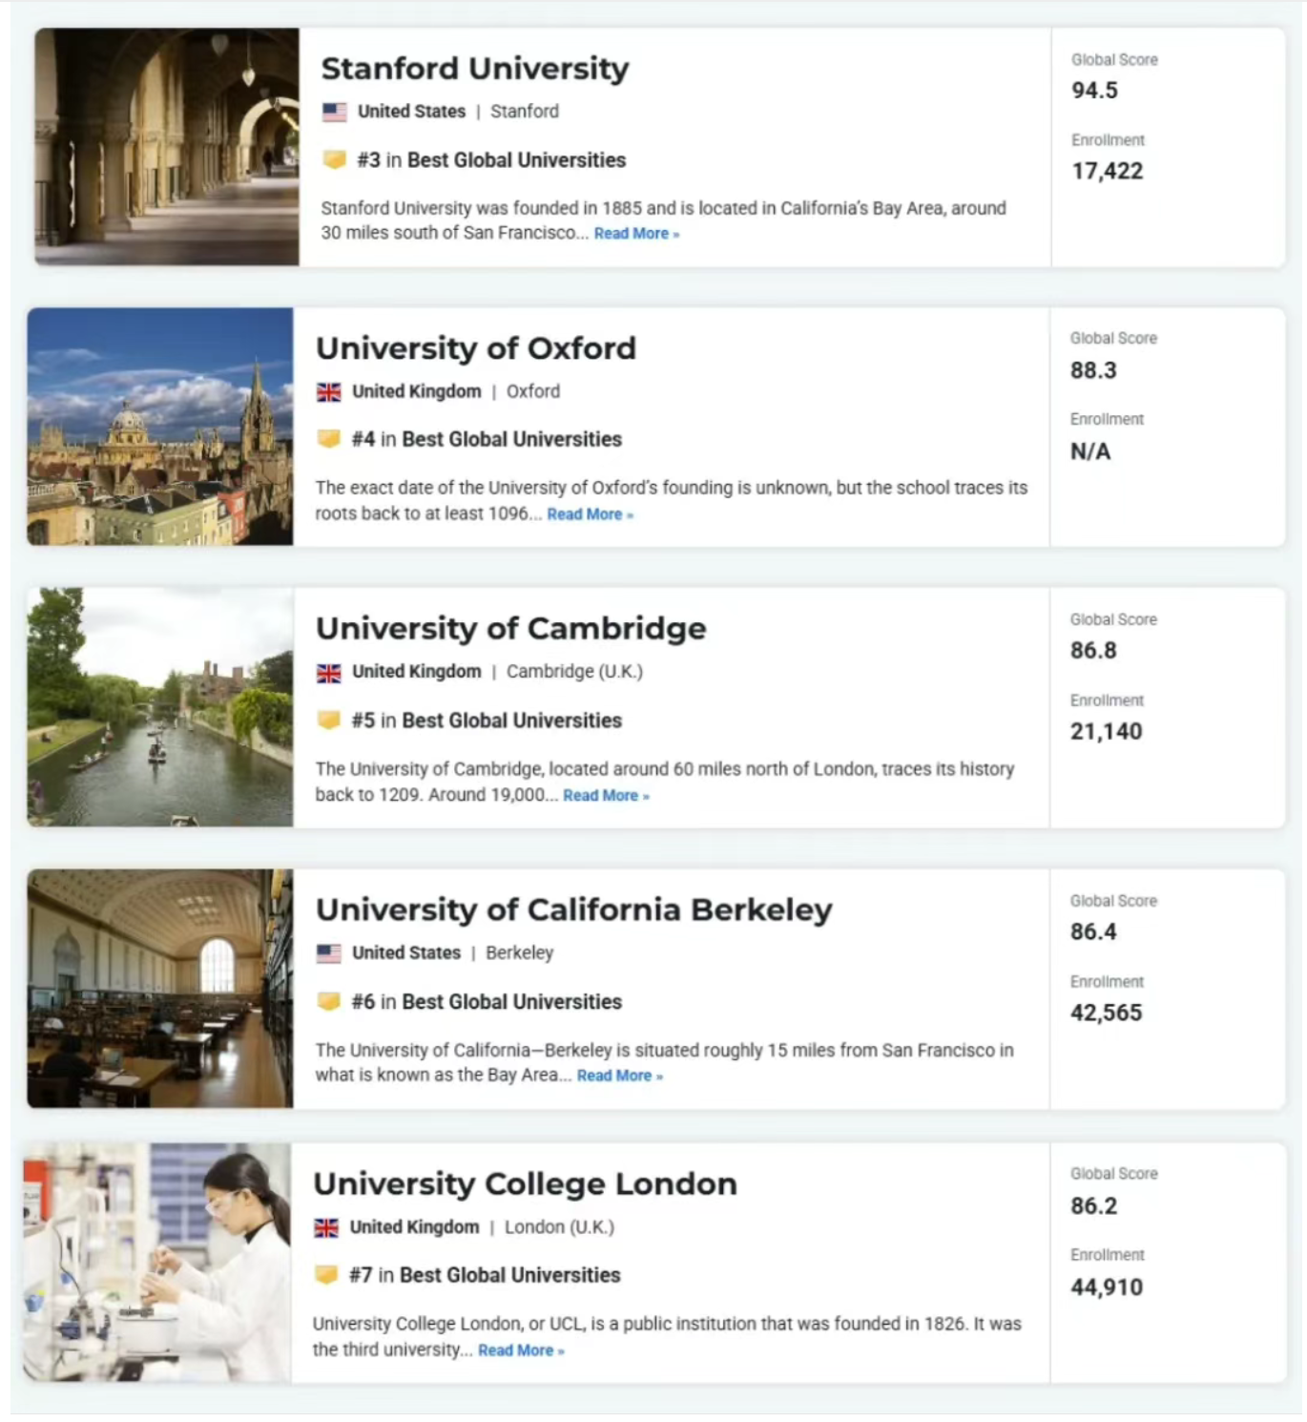Open the Stanford arcade thumbnail image

tap(167, 146)
